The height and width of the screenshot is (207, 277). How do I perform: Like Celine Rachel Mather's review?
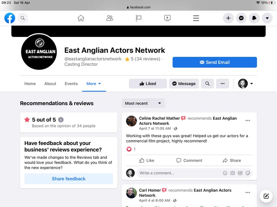coord(147,160)
